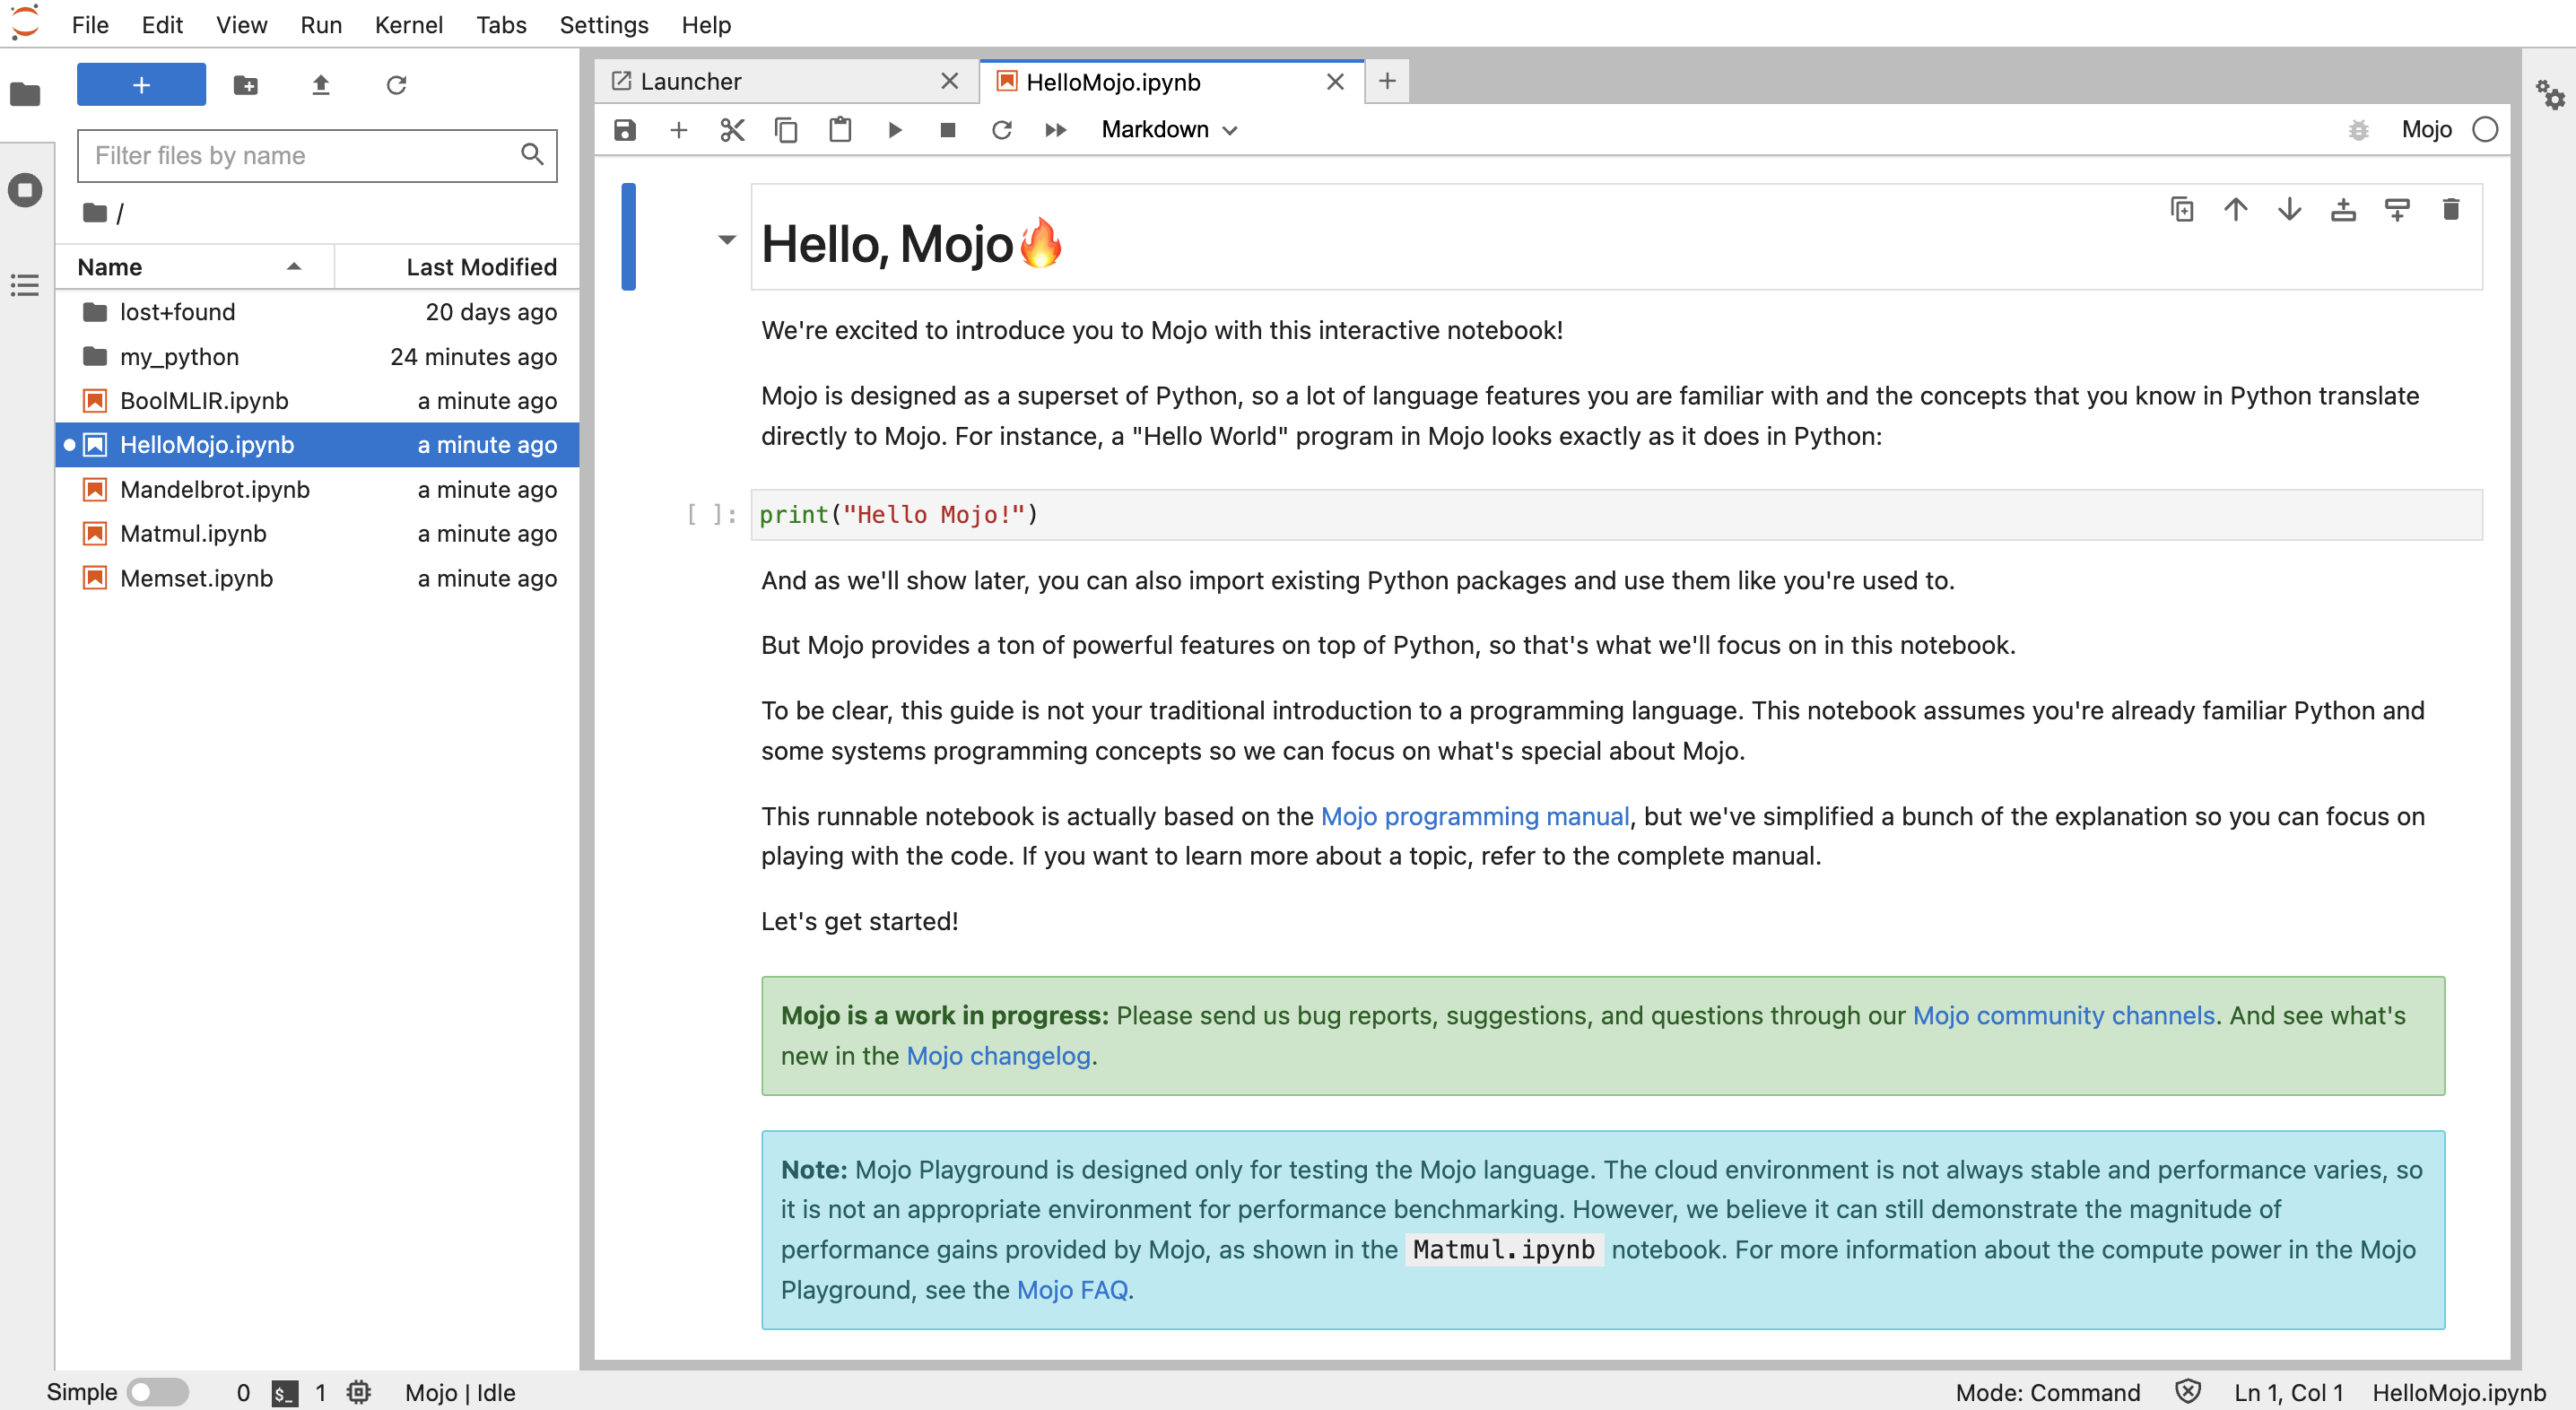
Task: Insert a cell below using toolbar plus
Action: [679, 130]
